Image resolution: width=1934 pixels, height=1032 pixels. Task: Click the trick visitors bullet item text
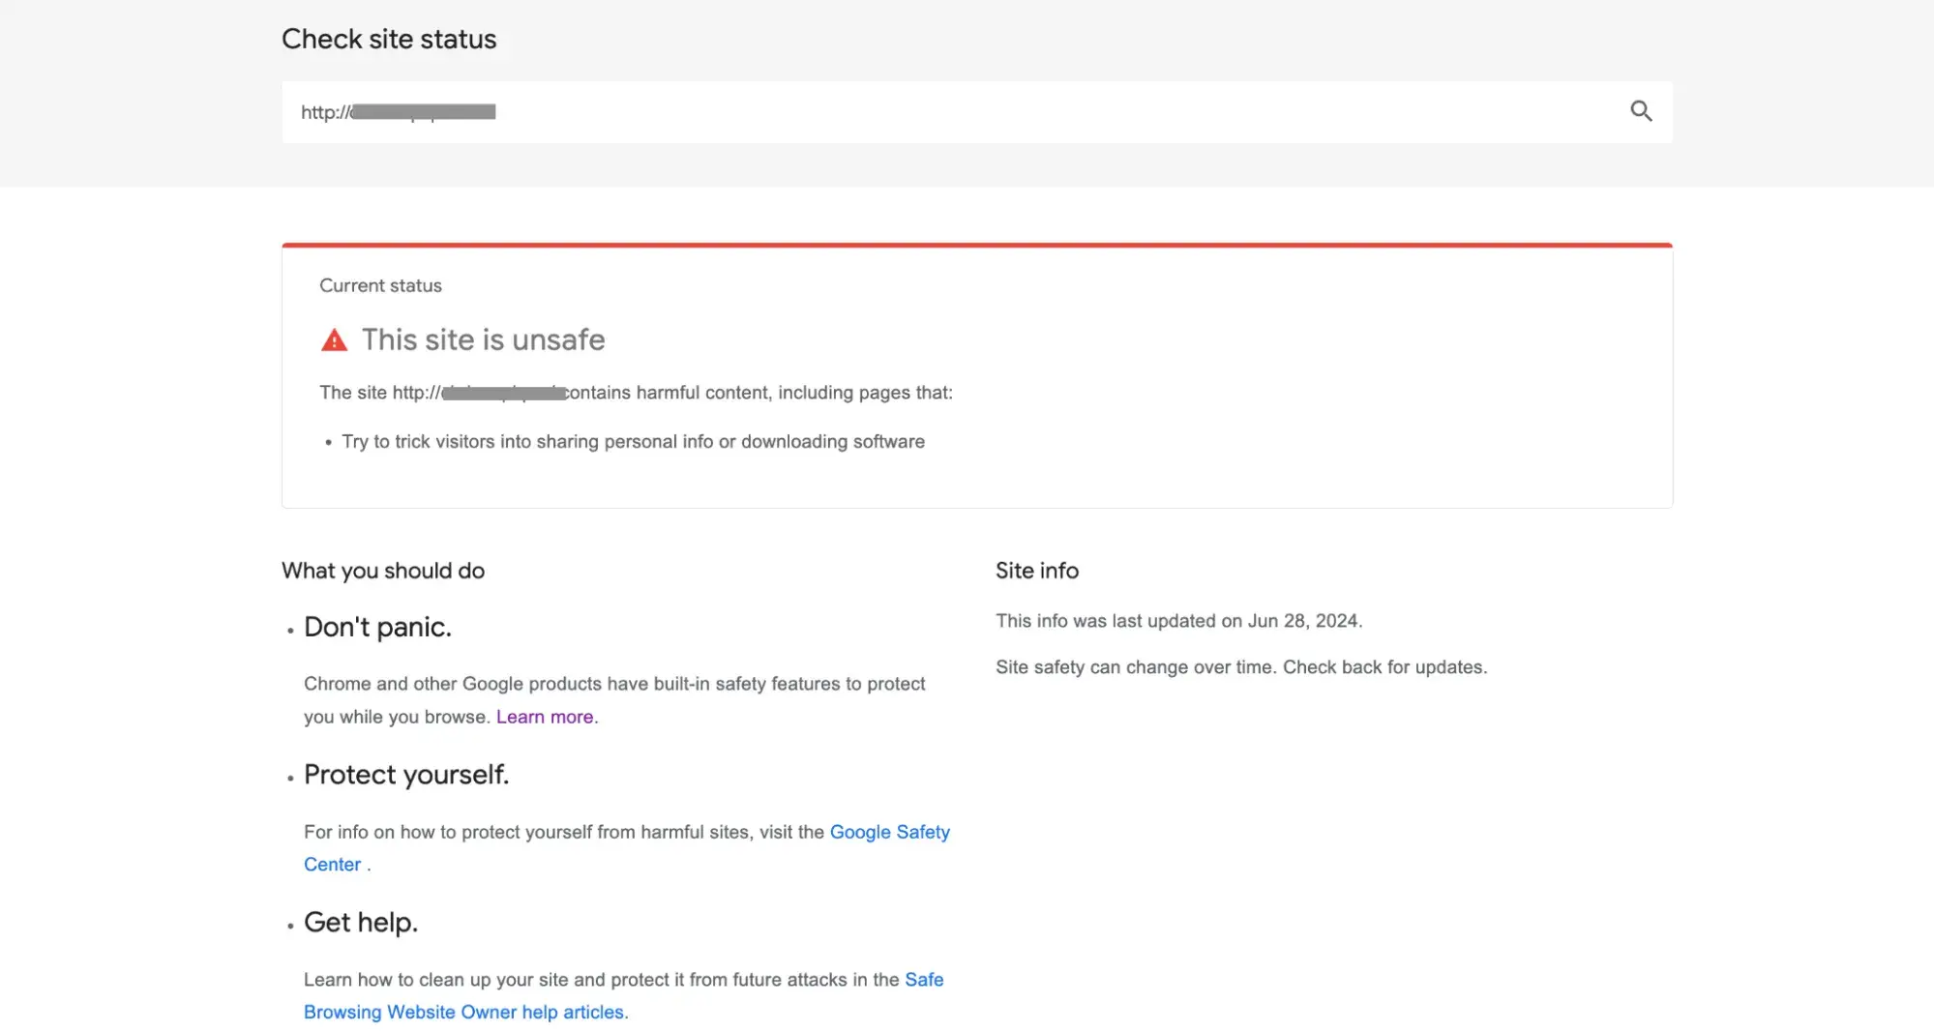tap(633, 442)
